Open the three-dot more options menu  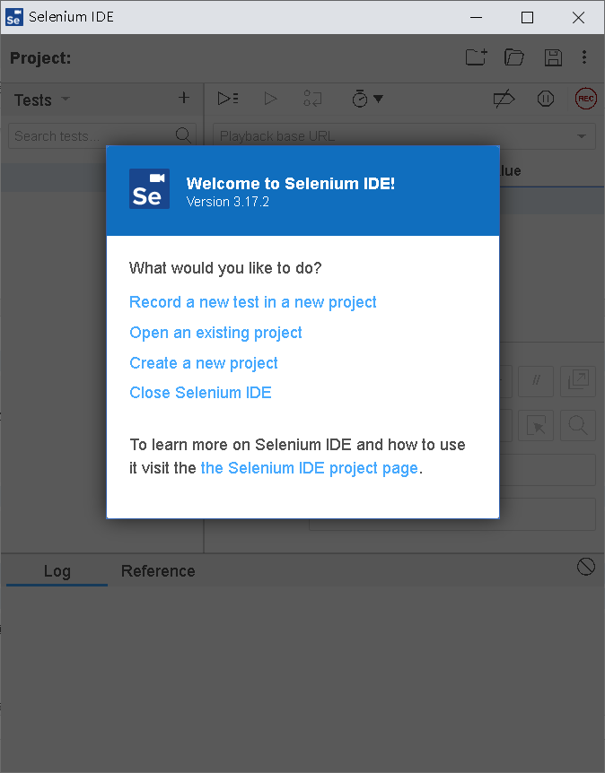tap(584, 57)
